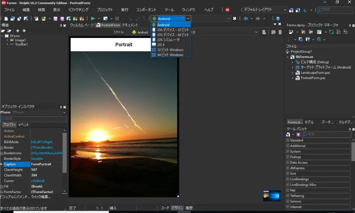Switch to the コード (Code) view tab

(165, 208)
